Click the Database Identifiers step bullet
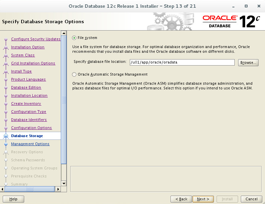The width and height of the screenshot is (265, 204). [x=6, y=120]
